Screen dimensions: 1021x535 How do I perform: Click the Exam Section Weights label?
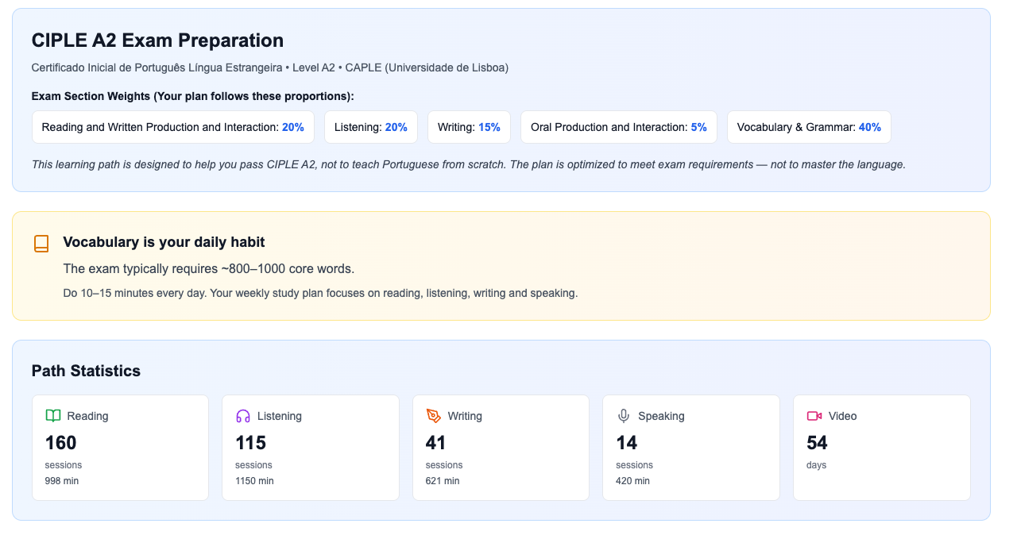tap(192, 96)
